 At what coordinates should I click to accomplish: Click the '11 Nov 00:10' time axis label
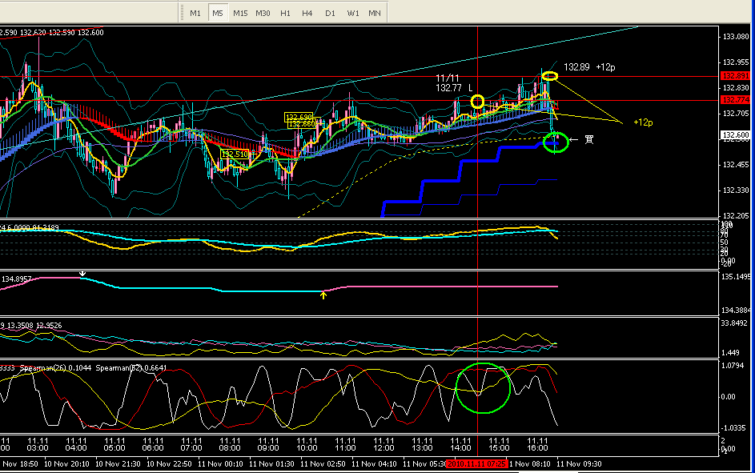coord(220,464)
